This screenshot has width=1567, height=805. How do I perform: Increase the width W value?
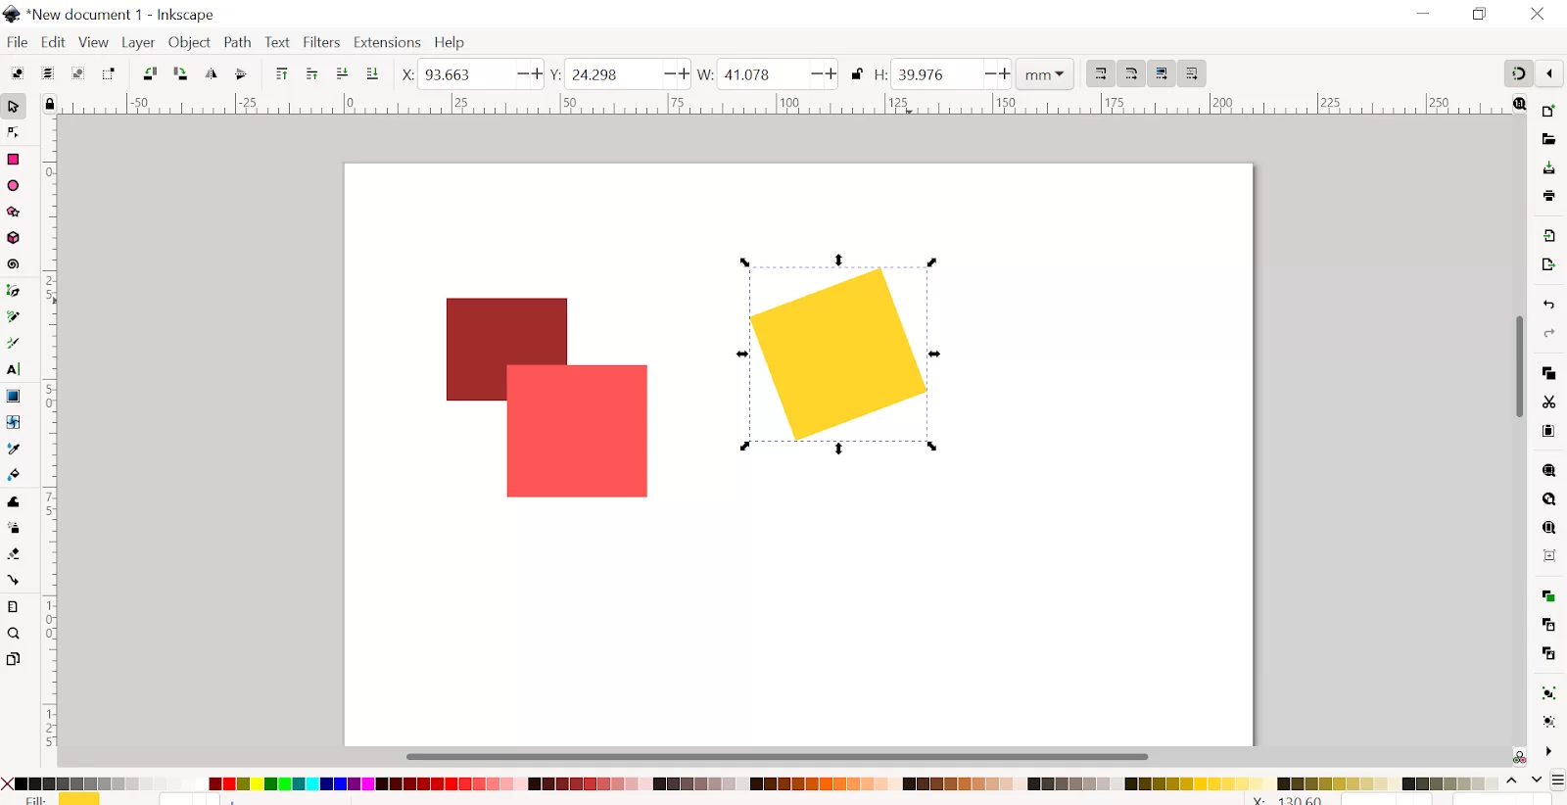tap(831, 74)
